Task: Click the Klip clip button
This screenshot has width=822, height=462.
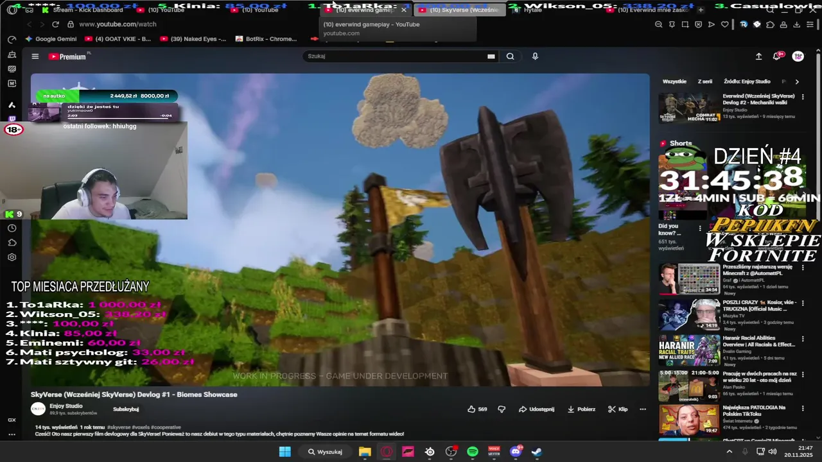Action: pyautogui.click(x=618, y=409)
